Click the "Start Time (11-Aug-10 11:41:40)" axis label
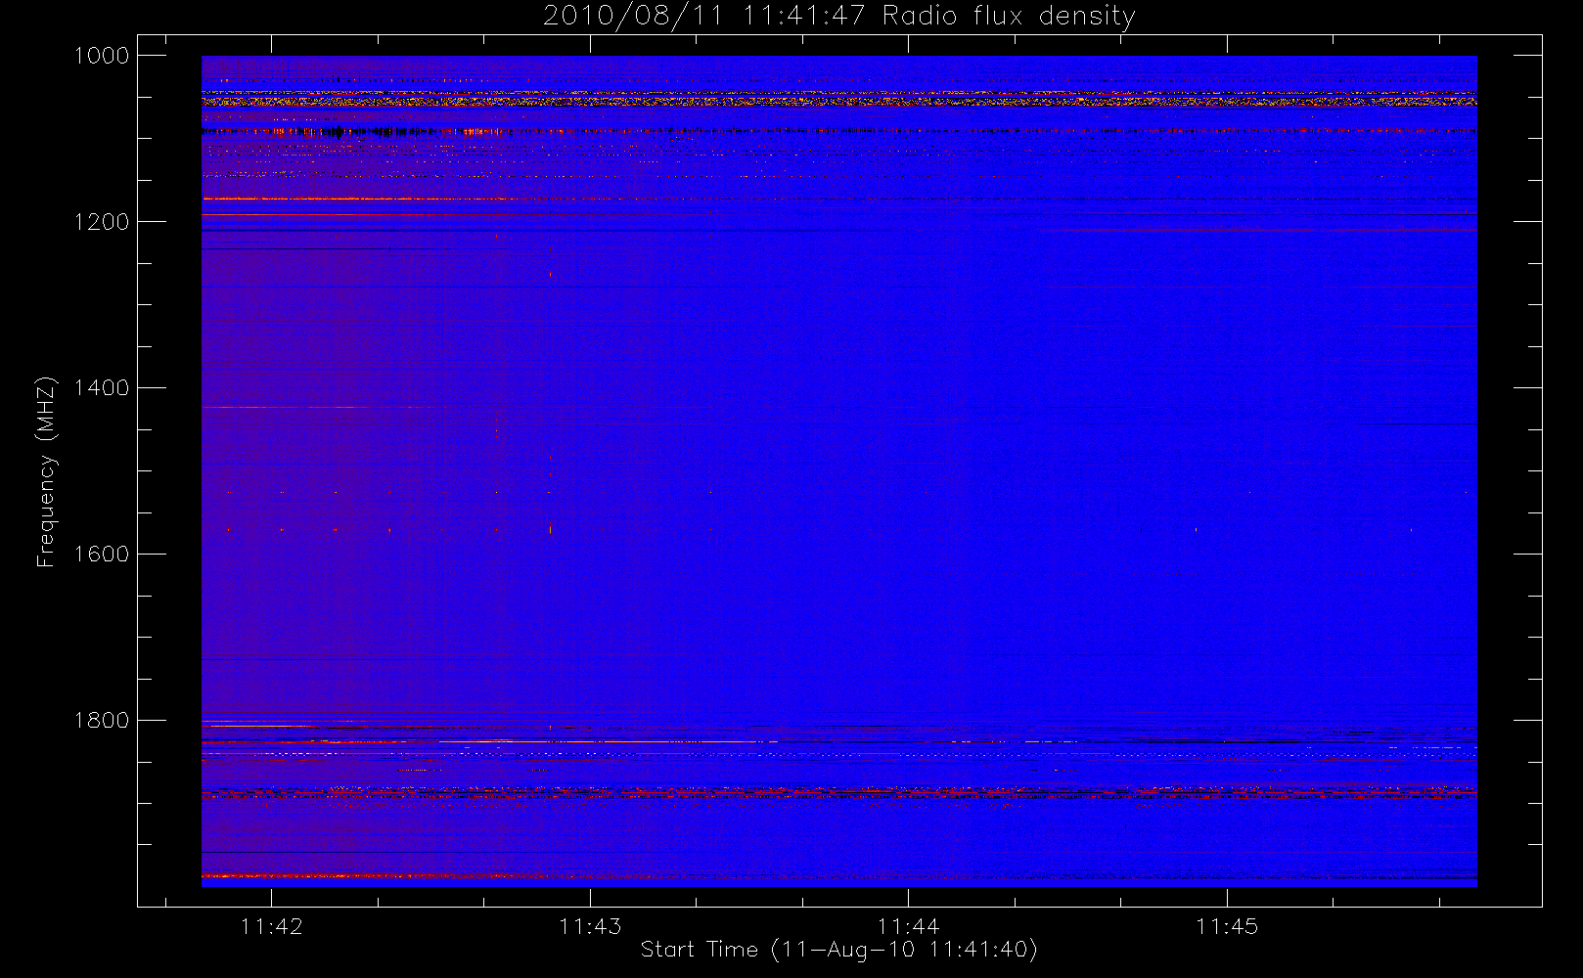This screenshot has height=978, width=1583. [x=838, y=950]
